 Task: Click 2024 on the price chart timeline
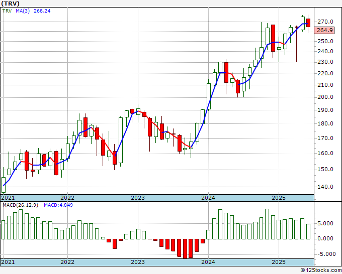208,198
